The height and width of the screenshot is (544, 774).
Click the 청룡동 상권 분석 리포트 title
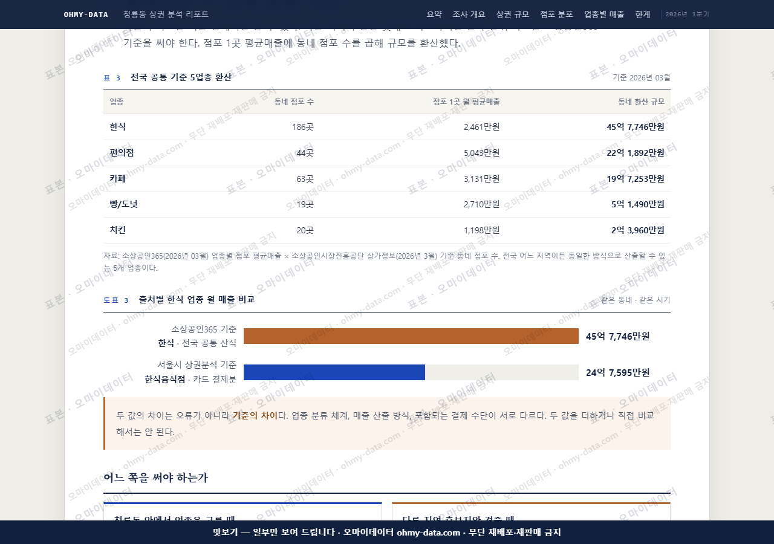[x=166, y=15]
